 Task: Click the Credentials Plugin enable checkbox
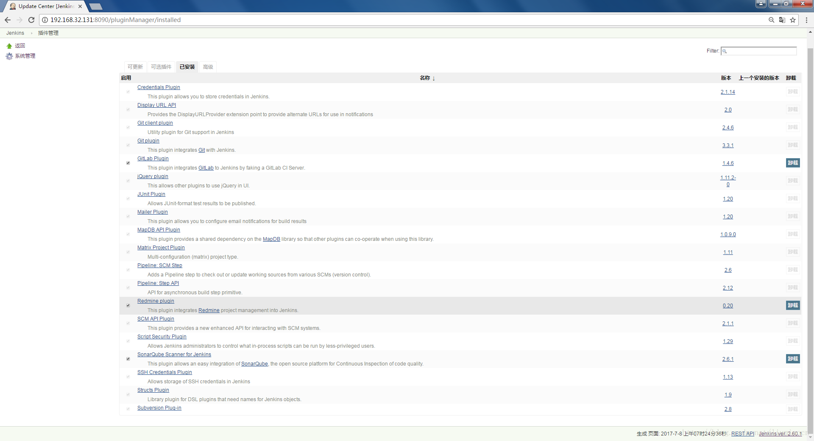pos(128,92)
